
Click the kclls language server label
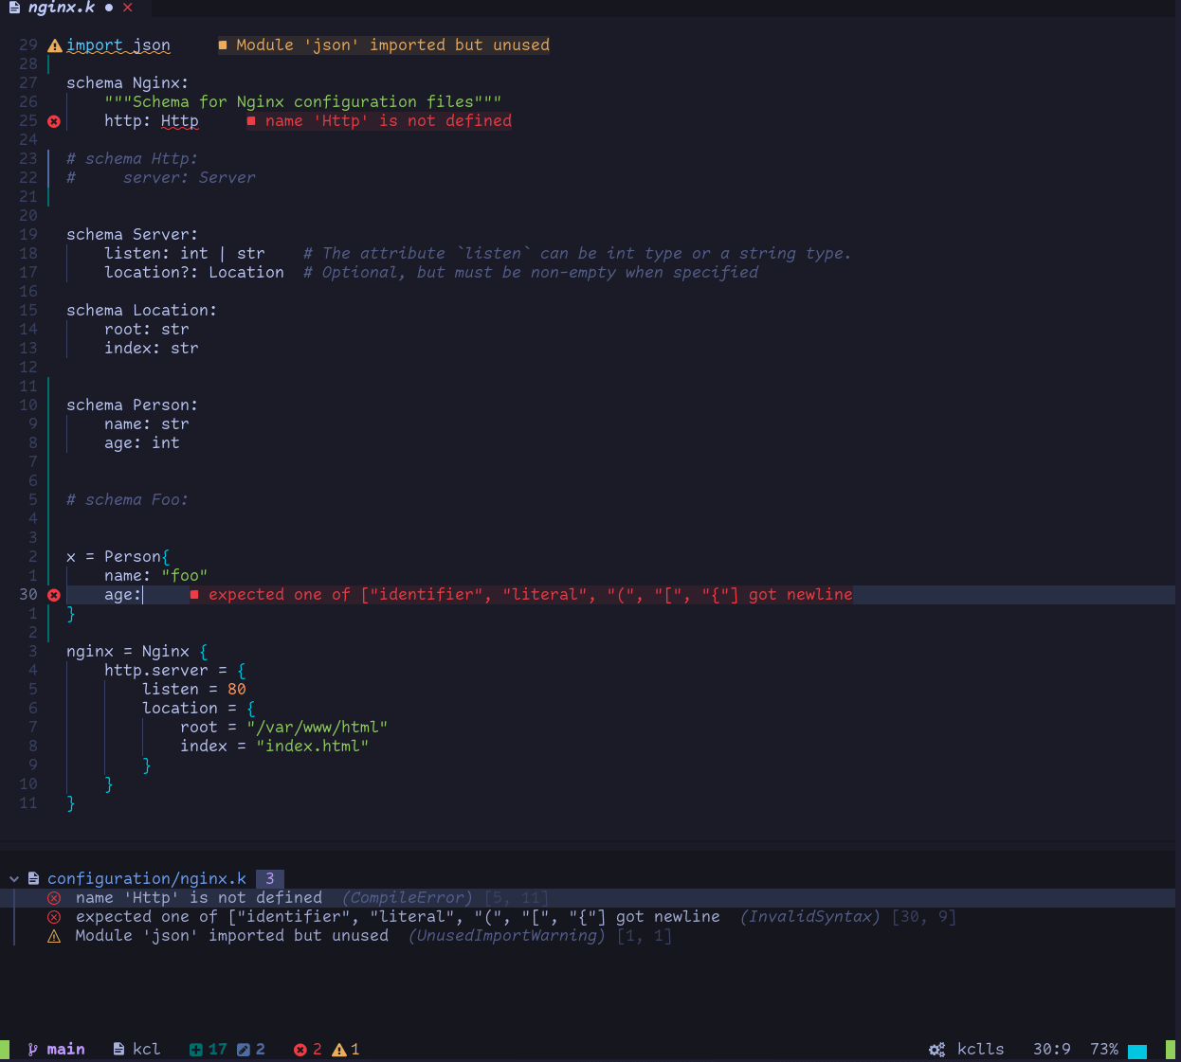point(981,1050)
